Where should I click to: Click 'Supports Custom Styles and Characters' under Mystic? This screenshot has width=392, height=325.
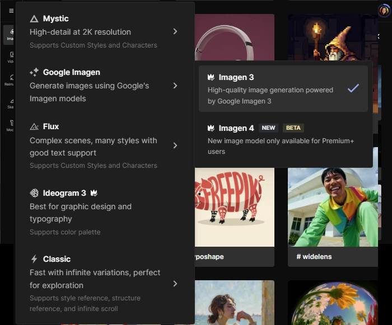click(94, 45)
